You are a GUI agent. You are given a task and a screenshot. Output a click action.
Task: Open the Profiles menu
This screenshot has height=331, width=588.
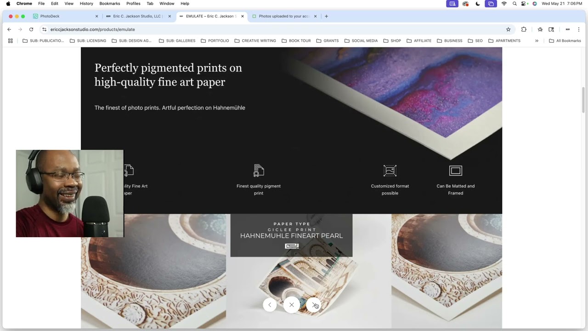[x=133, y=4]
